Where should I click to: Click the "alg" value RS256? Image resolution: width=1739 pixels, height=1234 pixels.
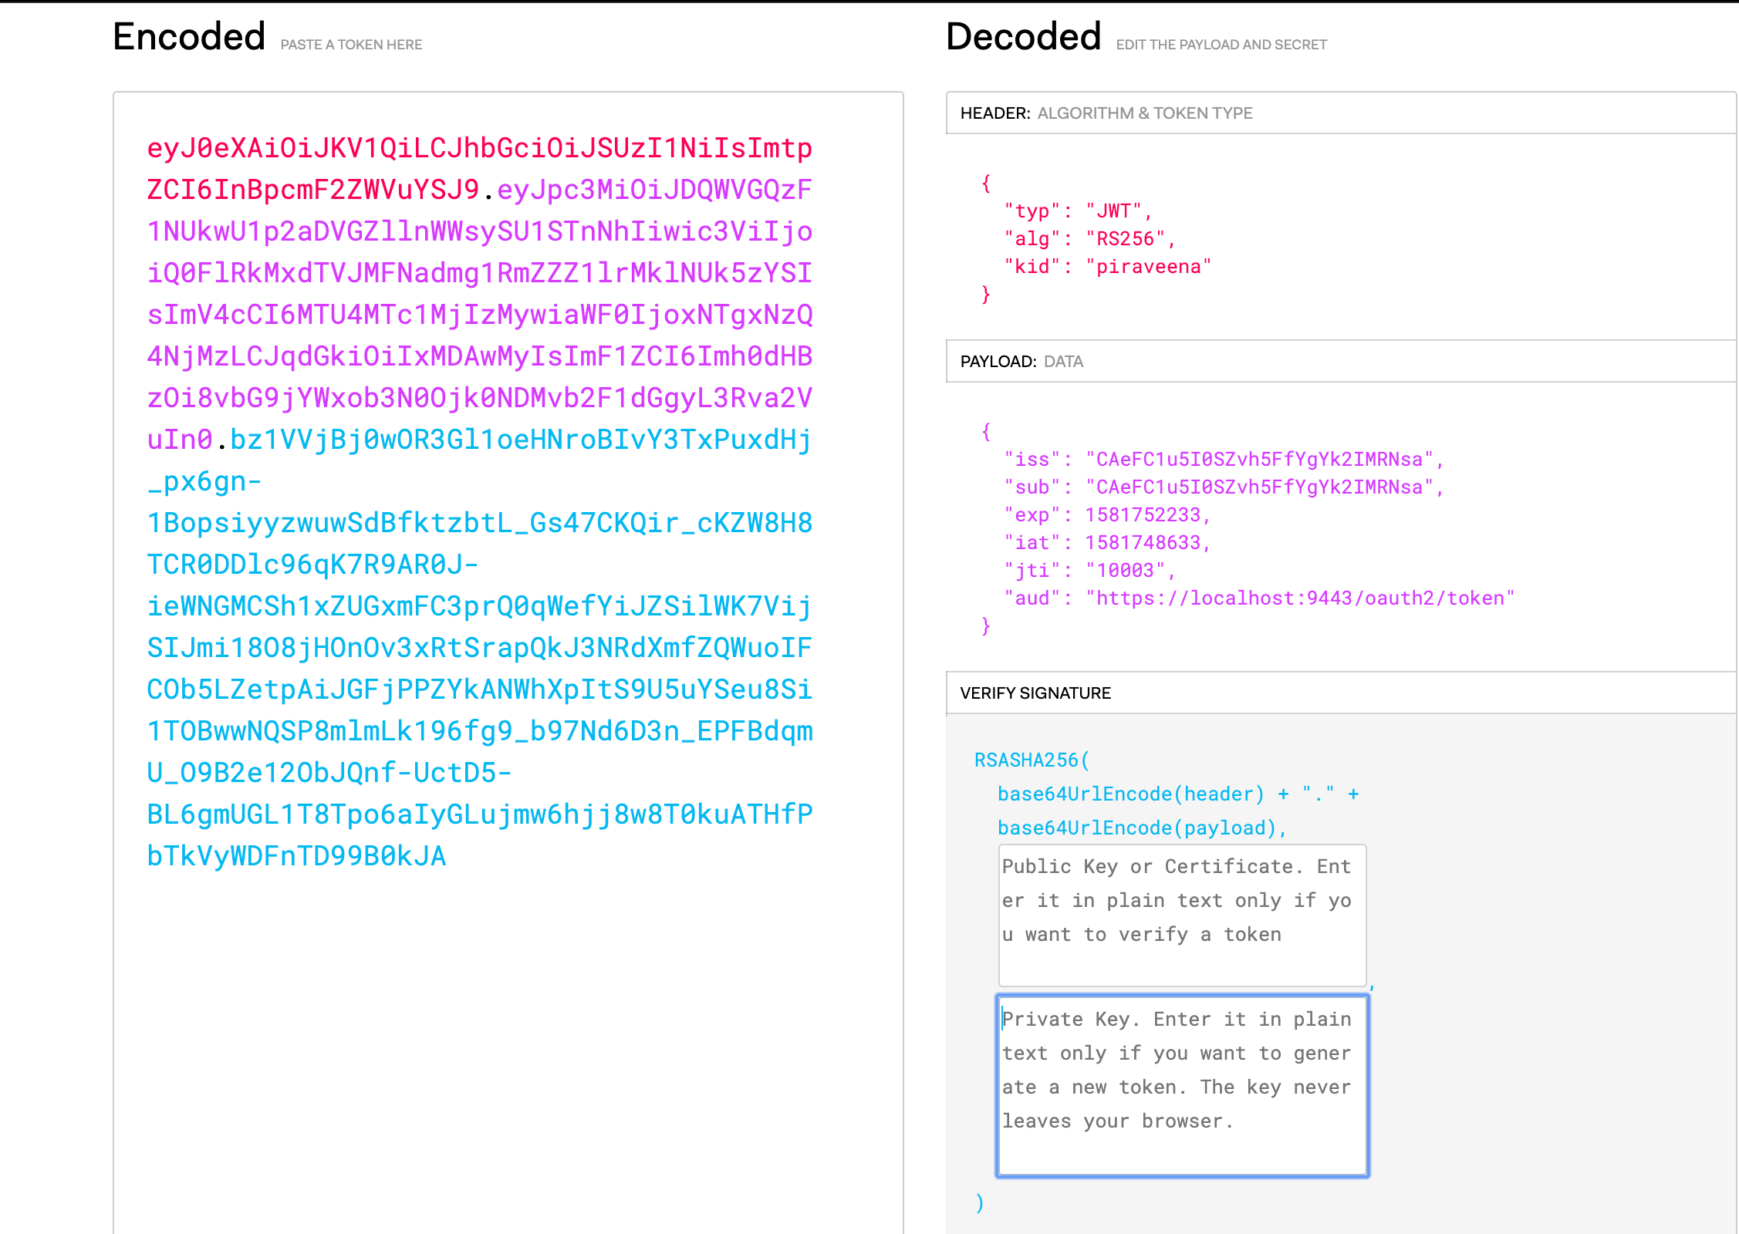pos(1125,239)
